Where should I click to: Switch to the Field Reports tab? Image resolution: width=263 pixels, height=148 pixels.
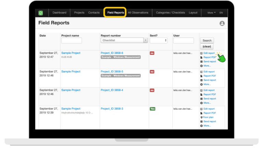pyautogui.click(x=115, y=13)
